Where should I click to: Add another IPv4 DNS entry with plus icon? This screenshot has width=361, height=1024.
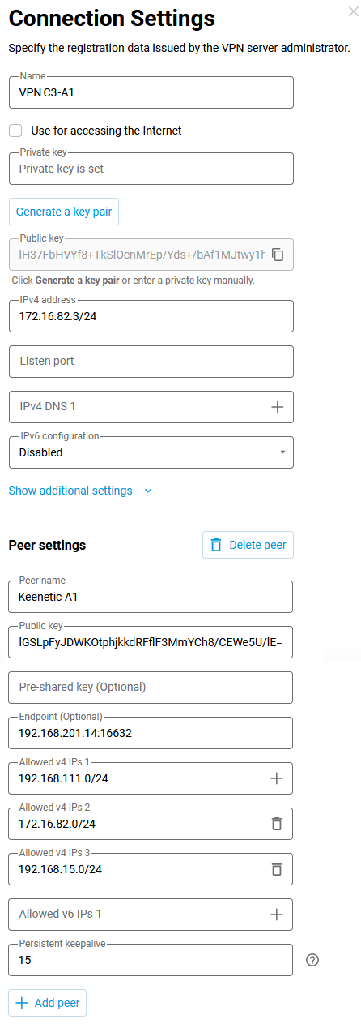(277, 407)
